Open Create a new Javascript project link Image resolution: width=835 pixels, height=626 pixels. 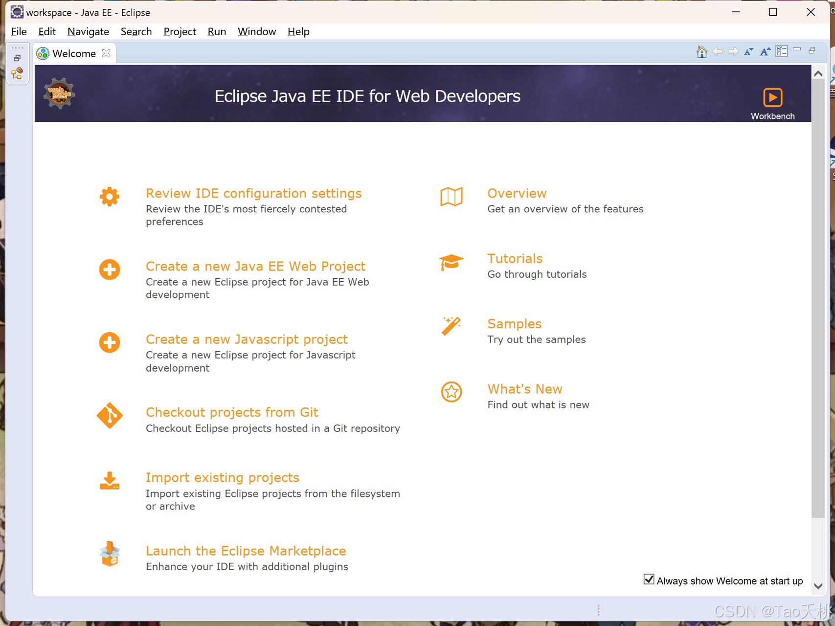click(247, 339)
